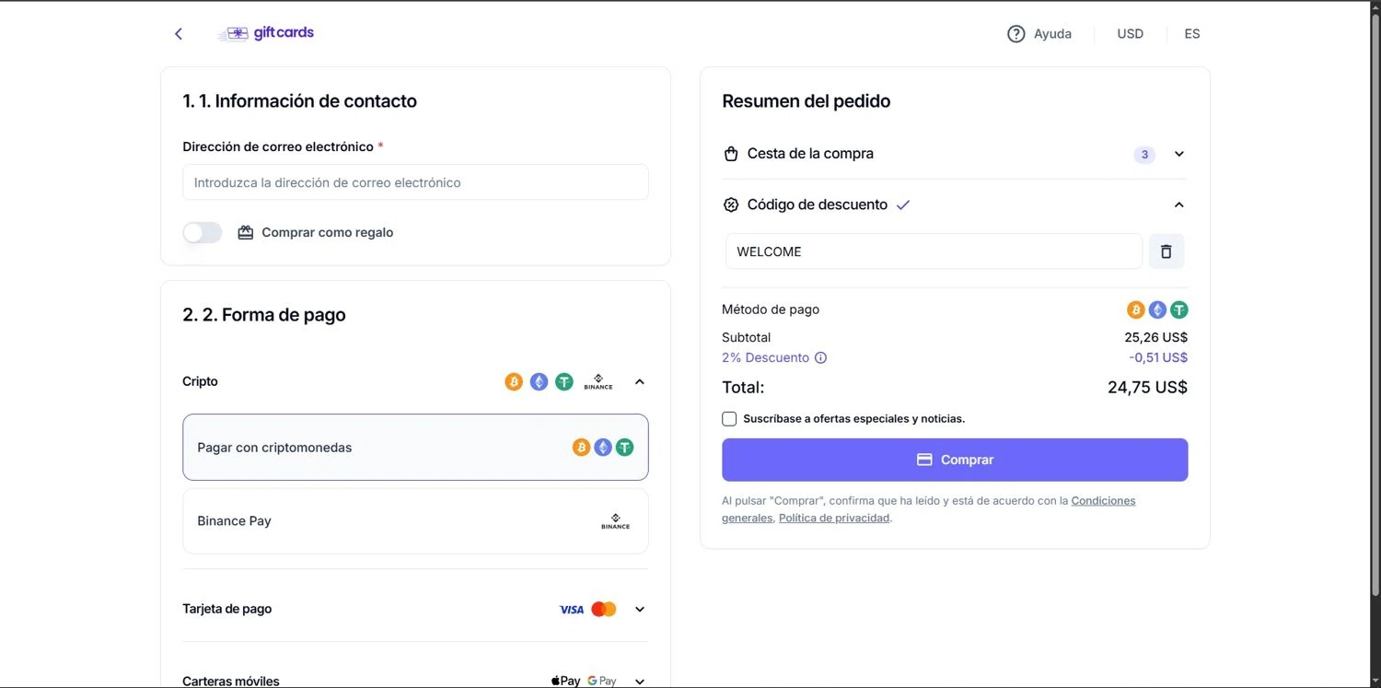The width and height of the screenshot is (1381, 688).
Task: Click Tether icon in Pagar con criptomonedas option
Action: click(625, 448)
